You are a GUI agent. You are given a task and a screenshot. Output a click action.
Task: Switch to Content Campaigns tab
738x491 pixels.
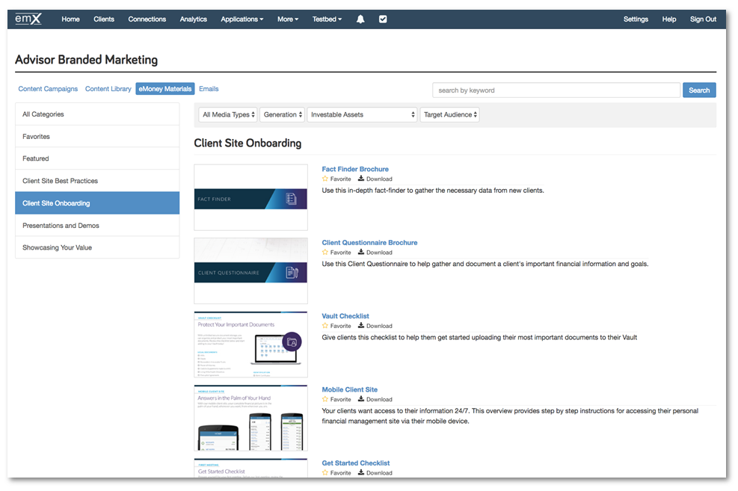click(x=48, y=89)
